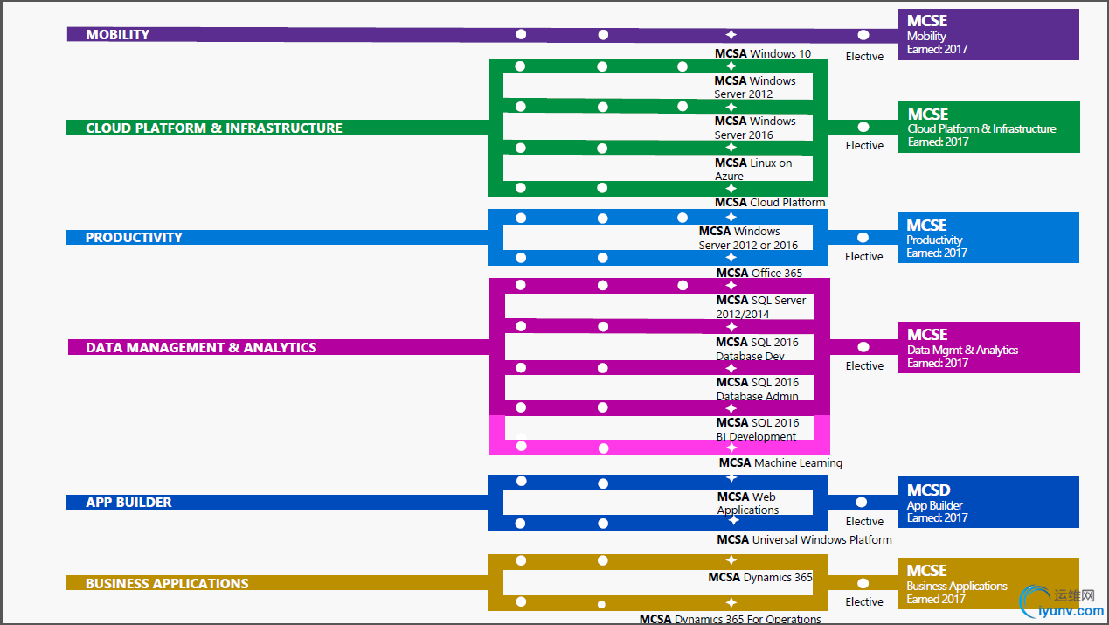Click the Elective label on the App Builder track
The image size is (1109, 625).
864,522
